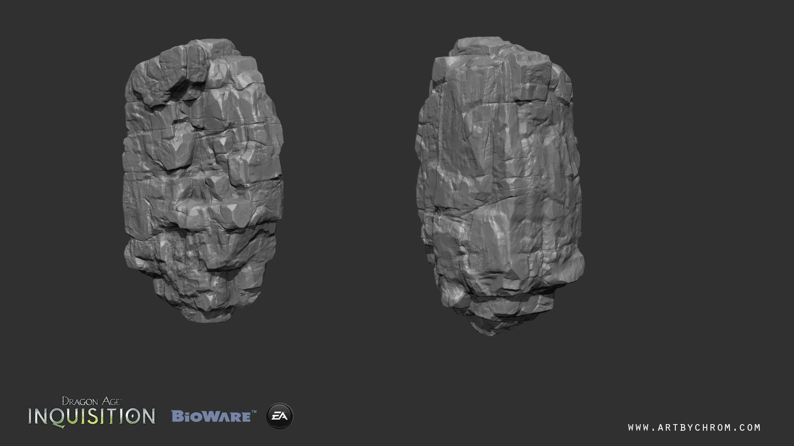
Task: Select the left rock sculpt render
Action: point(203,180)
